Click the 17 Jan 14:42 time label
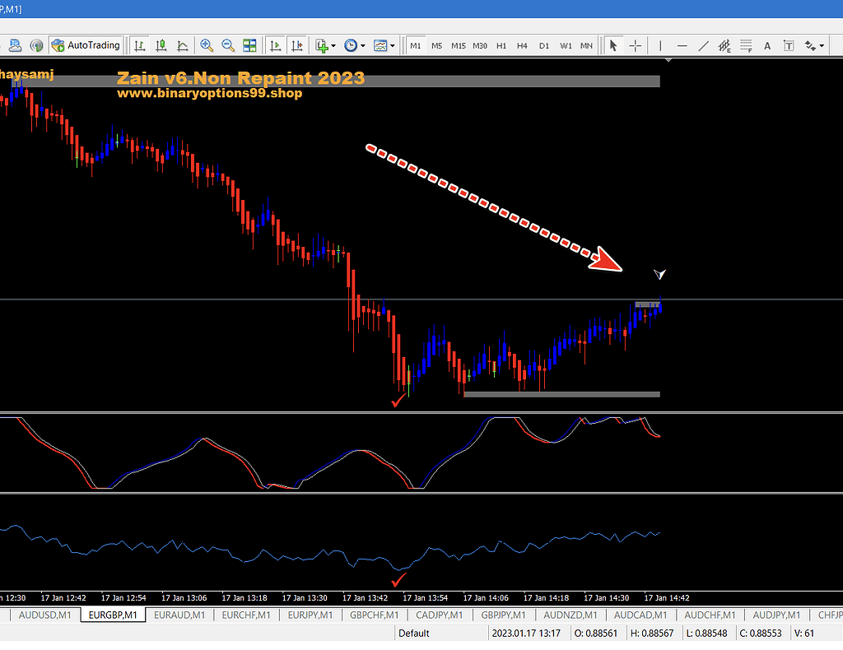The width and height of the screenshot is (843, 650). (667, 598)
